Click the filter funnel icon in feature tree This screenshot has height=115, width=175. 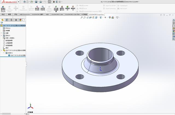pyautogui.click(x=2, y=23)
